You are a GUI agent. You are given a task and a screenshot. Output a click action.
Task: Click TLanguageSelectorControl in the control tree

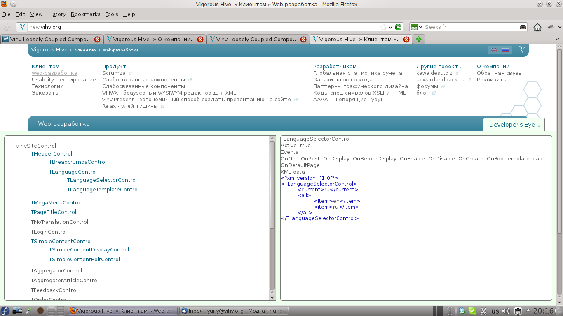coord(102,180)
